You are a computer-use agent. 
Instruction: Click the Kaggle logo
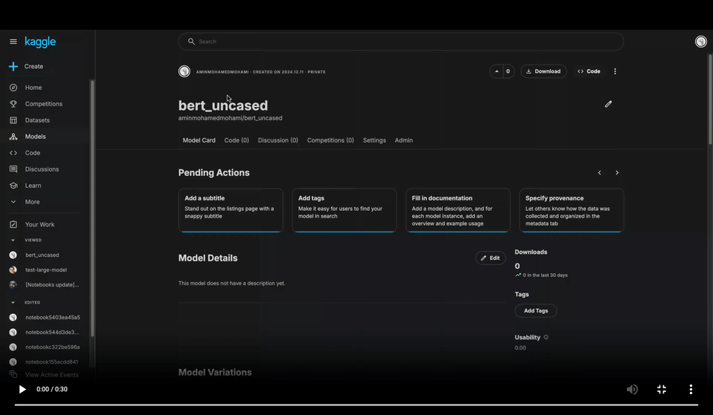tap(40, 42)
